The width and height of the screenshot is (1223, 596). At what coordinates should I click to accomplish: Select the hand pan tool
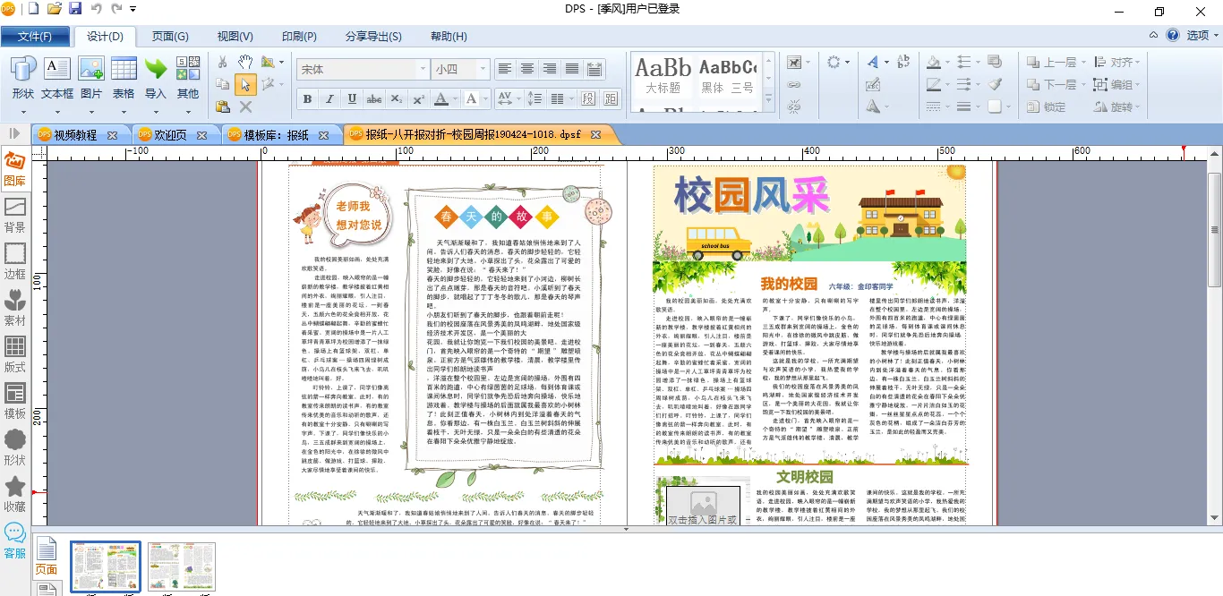pos(244,62)
